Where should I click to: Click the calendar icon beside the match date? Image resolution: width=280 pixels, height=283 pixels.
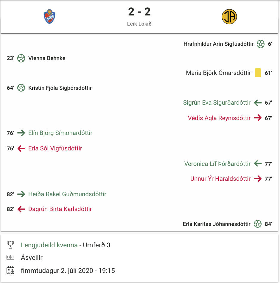[x=10, y=271]
